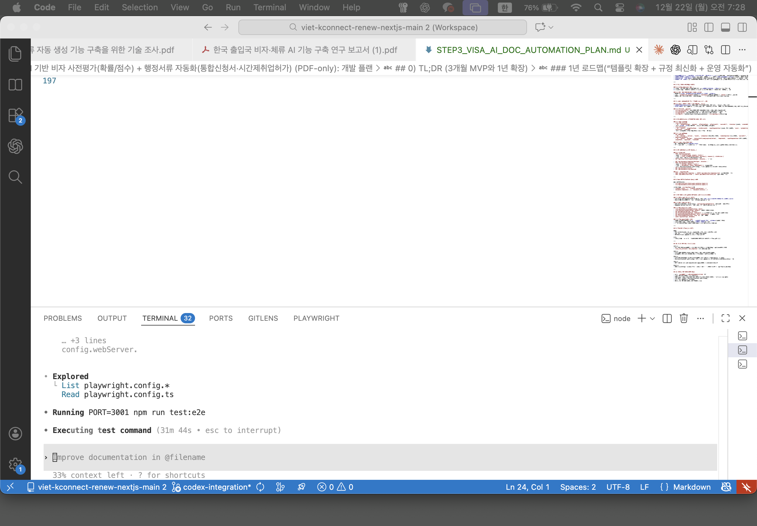Toggle the secondary sidebar layout button
Screen dimensions: 757x526
742,27
